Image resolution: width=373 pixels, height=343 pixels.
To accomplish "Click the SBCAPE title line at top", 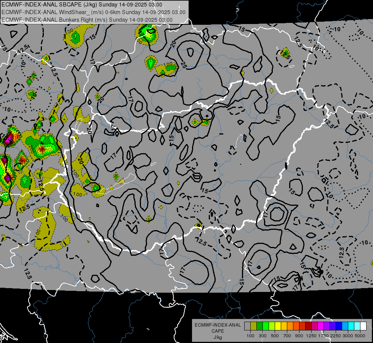I will [x=82, y=5].
